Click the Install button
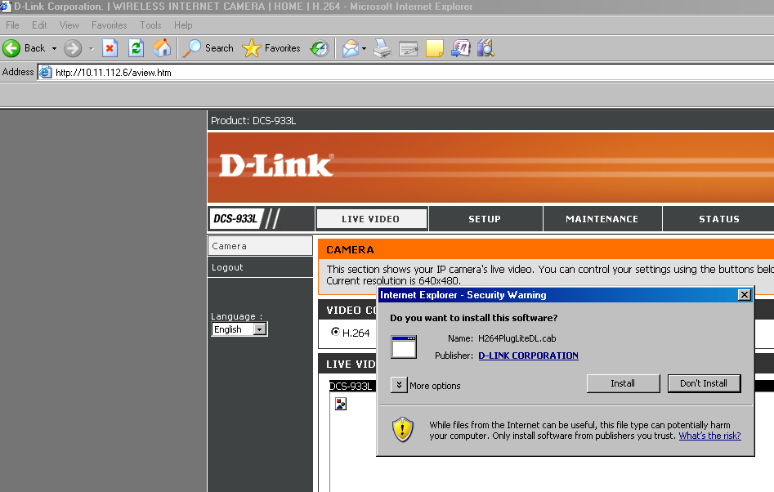 [x=623, y=383]
